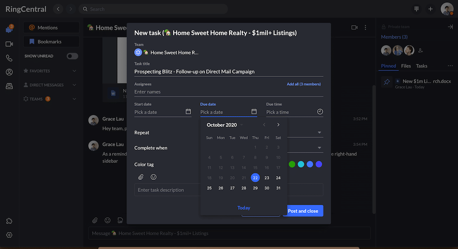
Task: Open the Phone section in left sidebar
Action: click(9, 58)
